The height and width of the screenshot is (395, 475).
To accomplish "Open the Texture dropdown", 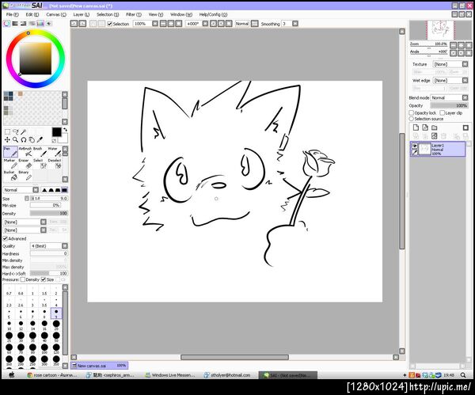I will coord(465,64).
